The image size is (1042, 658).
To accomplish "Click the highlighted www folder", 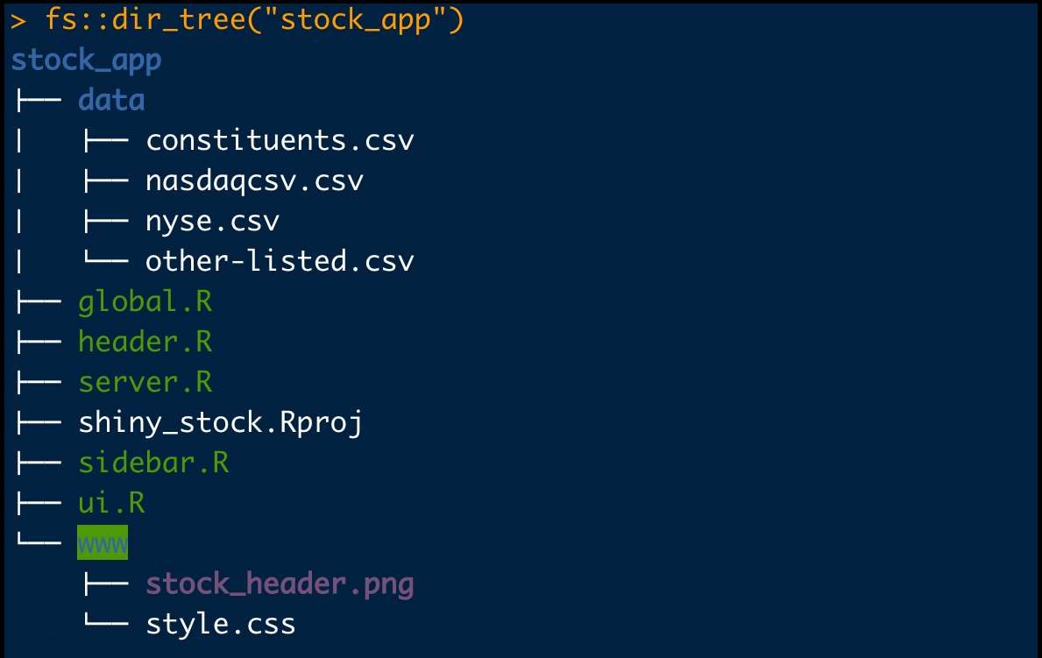I will click(103, 543).
